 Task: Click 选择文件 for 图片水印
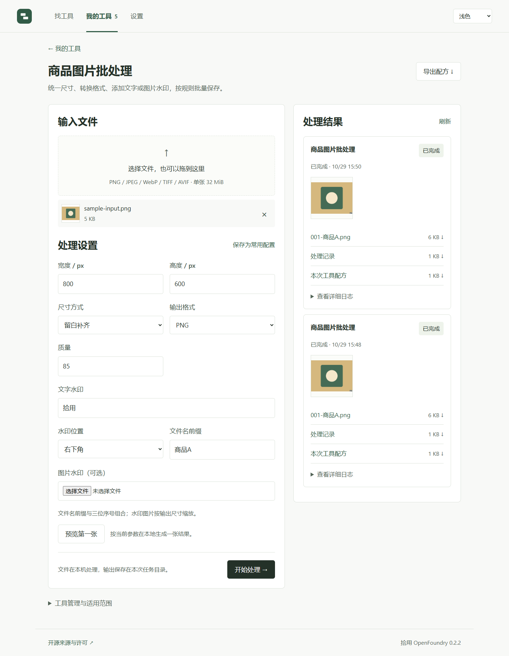click(77, 491)
